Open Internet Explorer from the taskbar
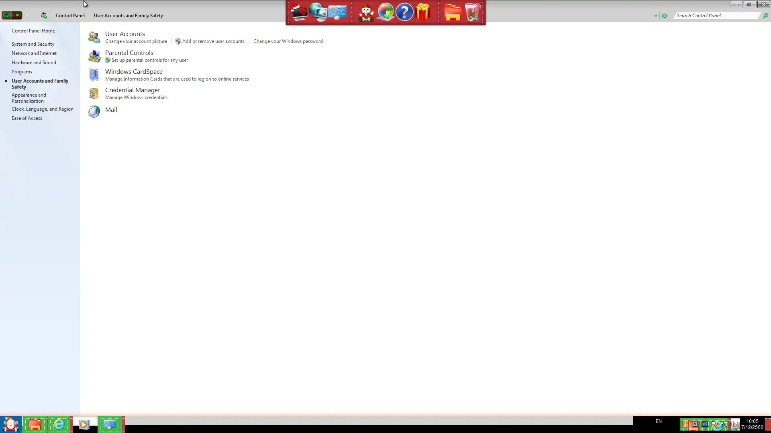 click(59, 424)
